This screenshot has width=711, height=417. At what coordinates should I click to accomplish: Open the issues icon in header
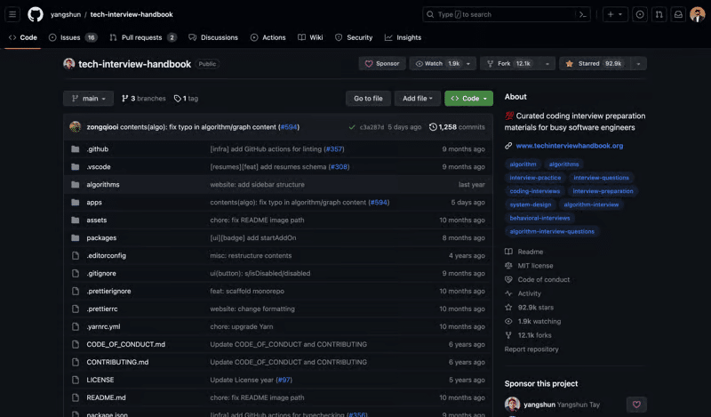pos(640,14)
